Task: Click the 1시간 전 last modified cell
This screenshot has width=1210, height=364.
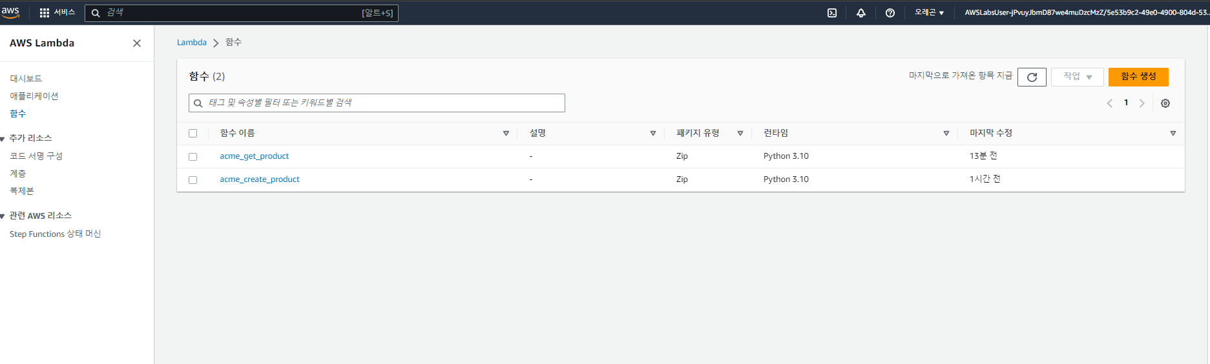Action: pyautogui.click(x=985, y=179)
